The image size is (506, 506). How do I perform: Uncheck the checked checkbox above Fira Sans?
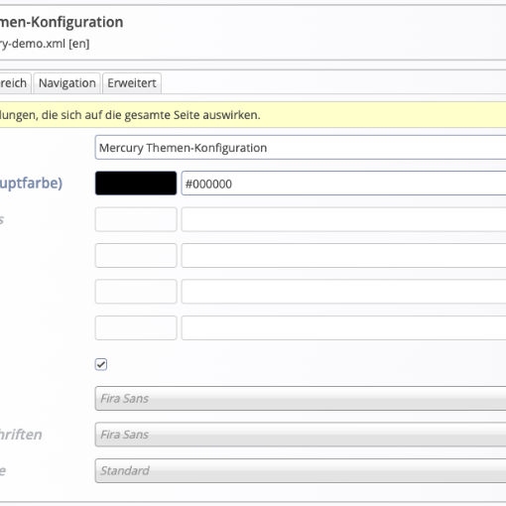coord(101,364)
